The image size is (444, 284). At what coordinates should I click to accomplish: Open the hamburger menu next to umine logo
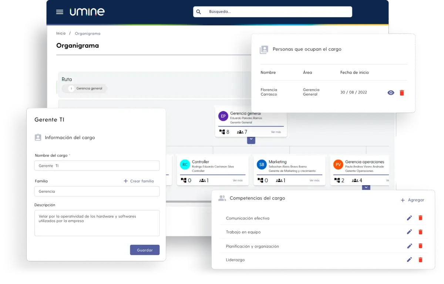[60, 12]
